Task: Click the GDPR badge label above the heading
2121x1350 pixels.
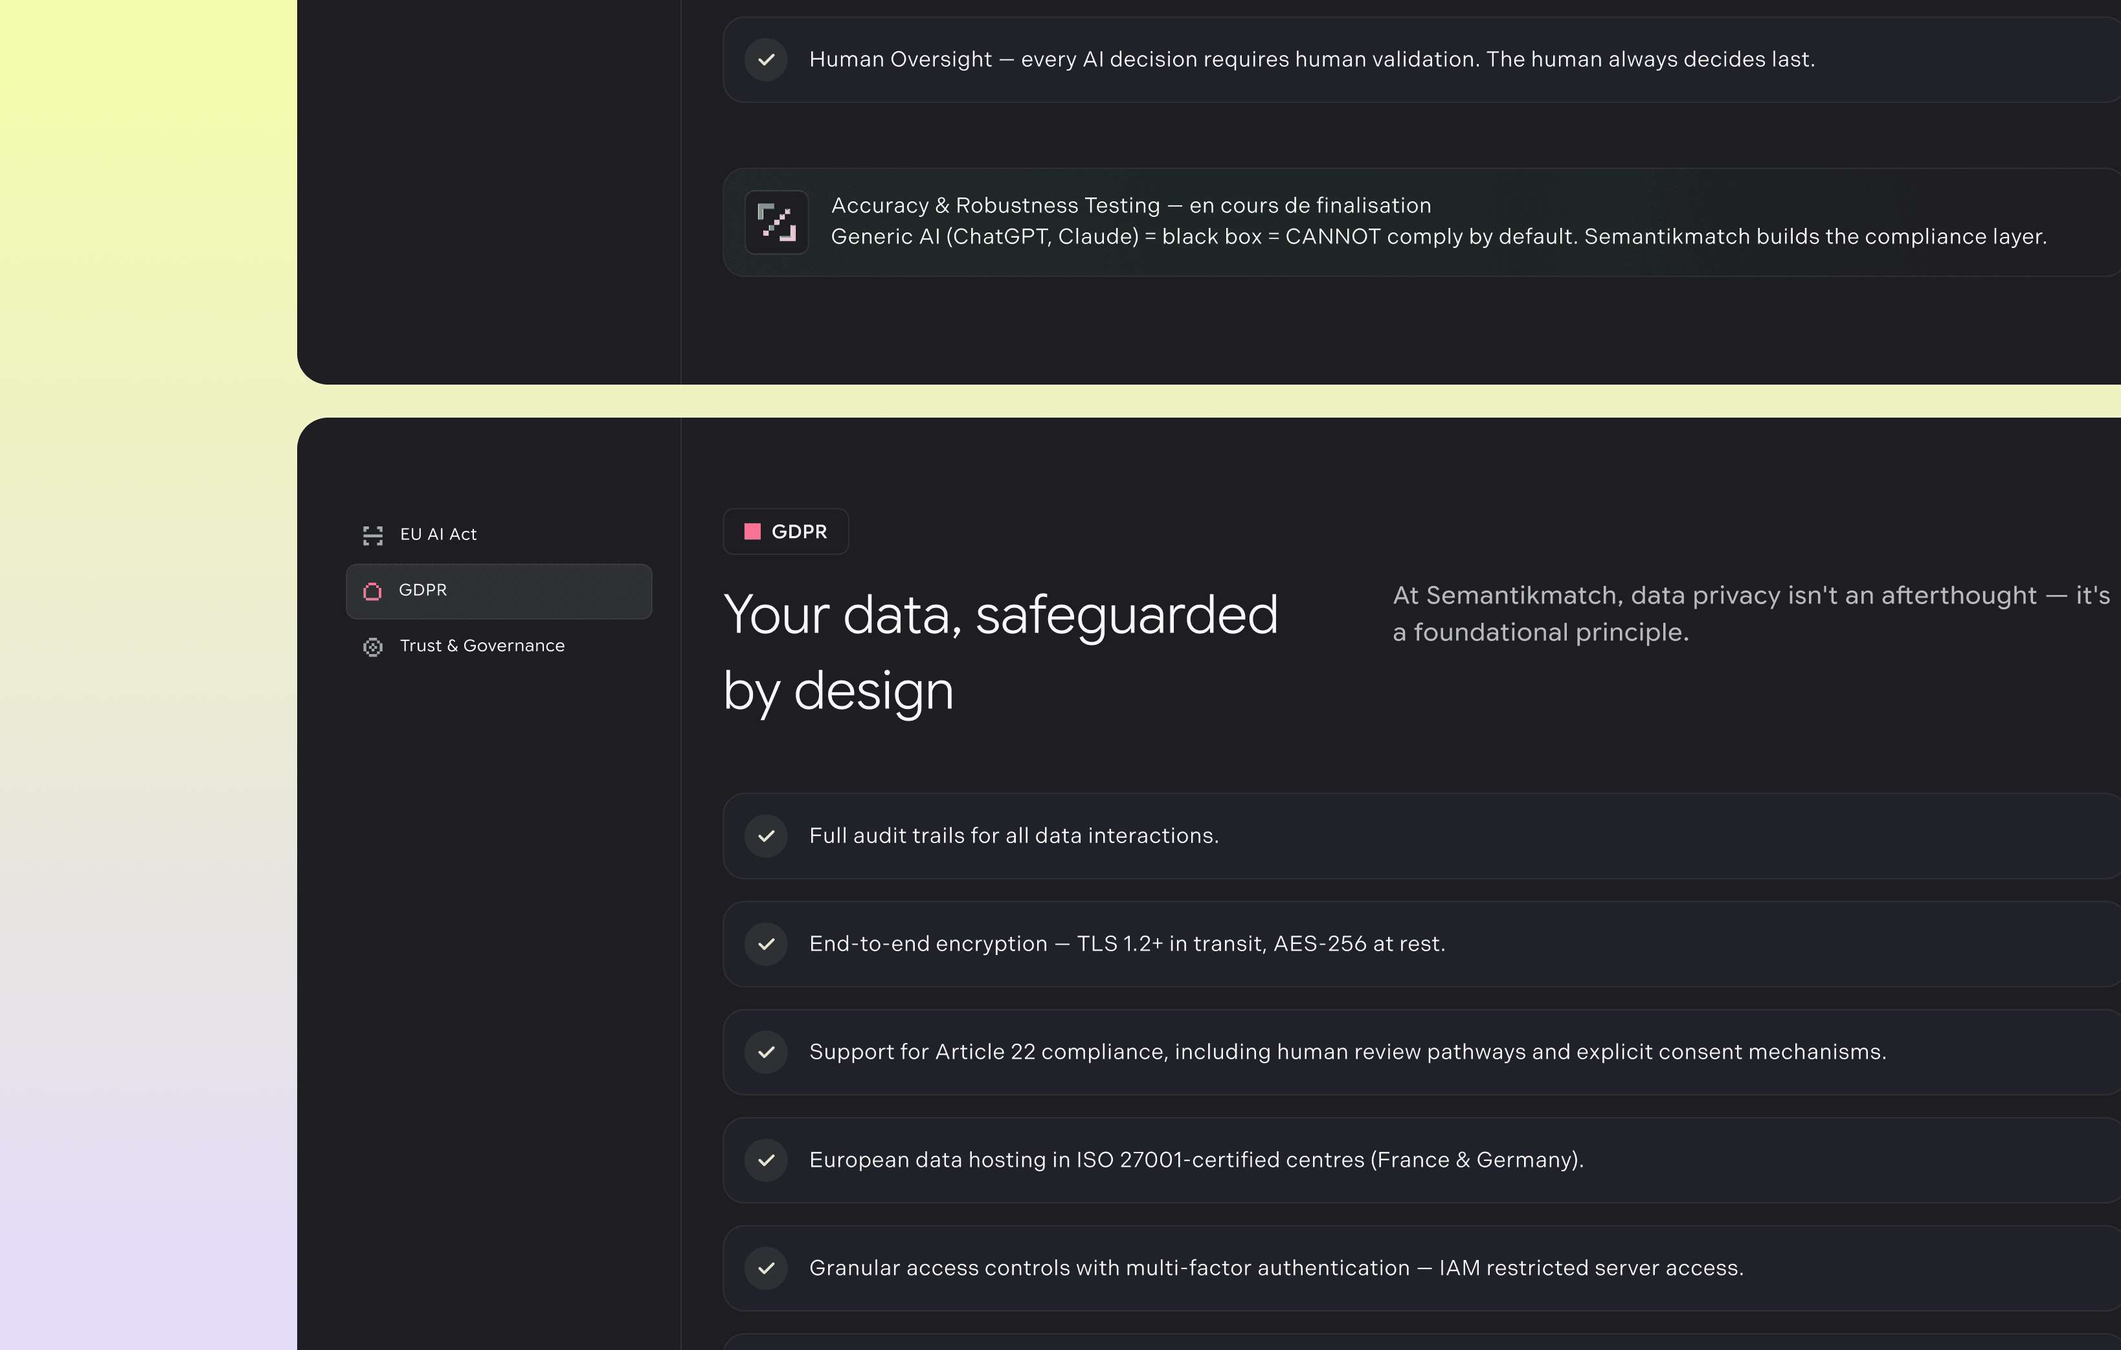Action: click(x=786, y=532)
